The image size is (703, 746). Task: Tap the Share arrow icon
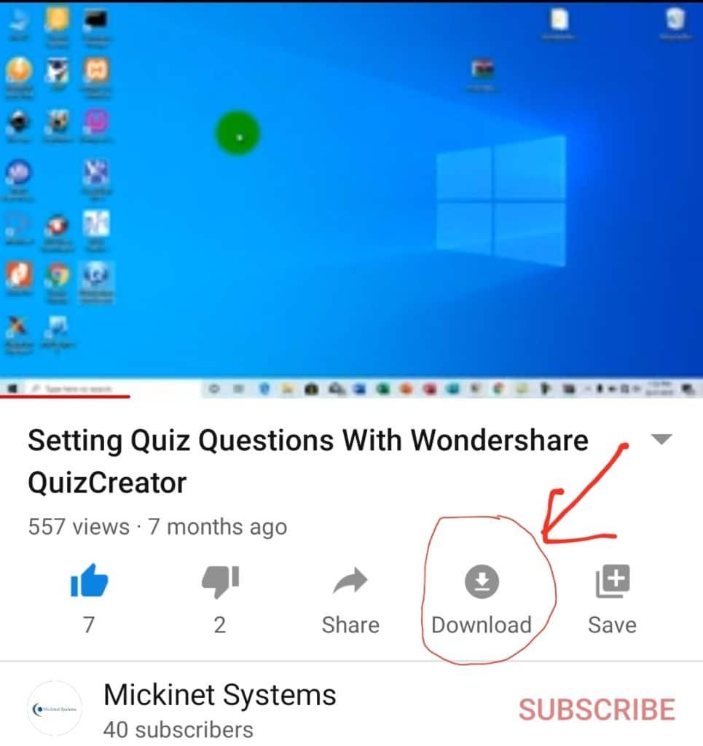(350, 581)
